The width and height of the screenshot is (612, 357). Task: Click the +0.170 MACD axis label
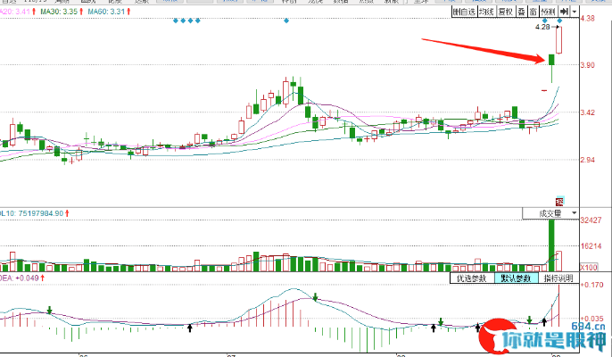(592, 285)
